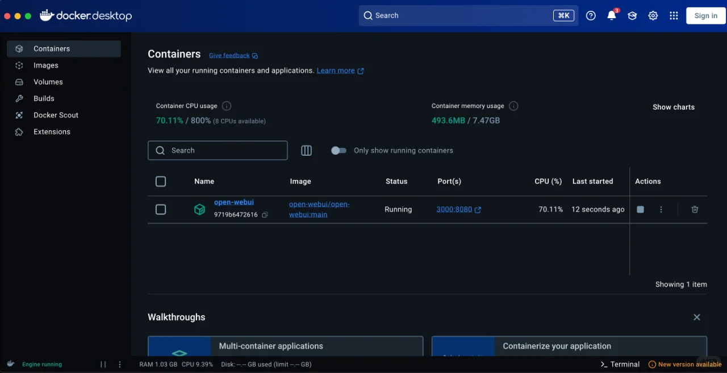The image size is (727, 373).
Task: Open the Settings gear icon
Action: click(653, 16)
